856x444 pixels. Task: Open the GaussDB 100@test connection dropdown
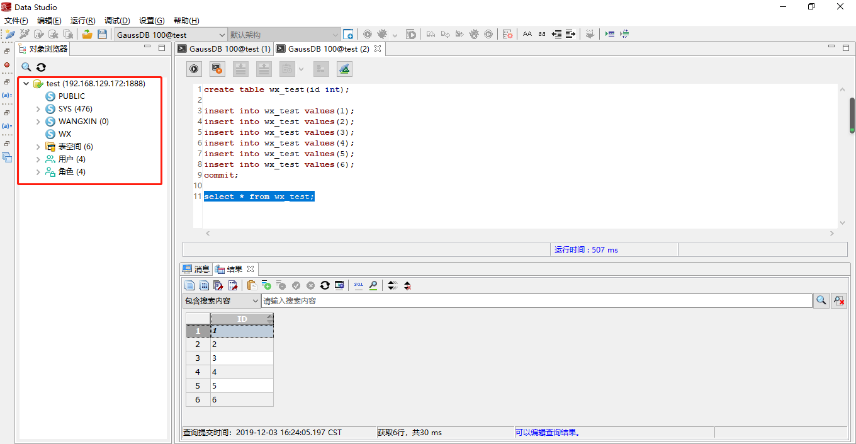pos(222,35)
